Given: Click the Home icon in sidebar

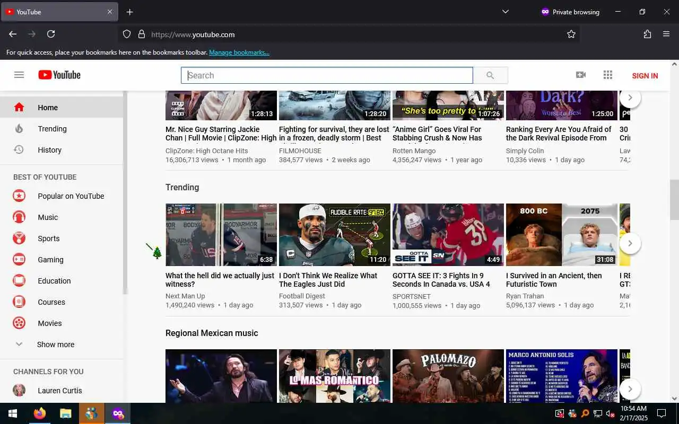Looking at the screenshot, I should click(x=19, y=108).
